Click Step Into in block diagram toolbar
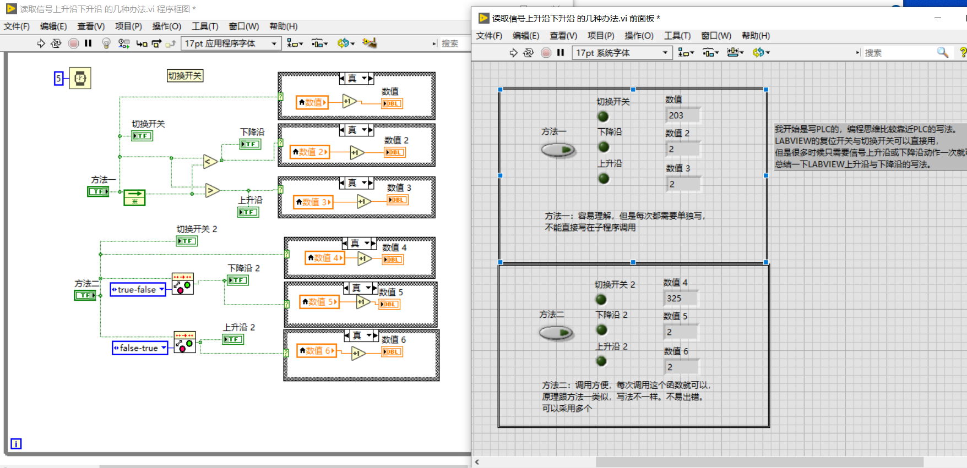Screen dimensions: 967x468 tap(142, 43)
